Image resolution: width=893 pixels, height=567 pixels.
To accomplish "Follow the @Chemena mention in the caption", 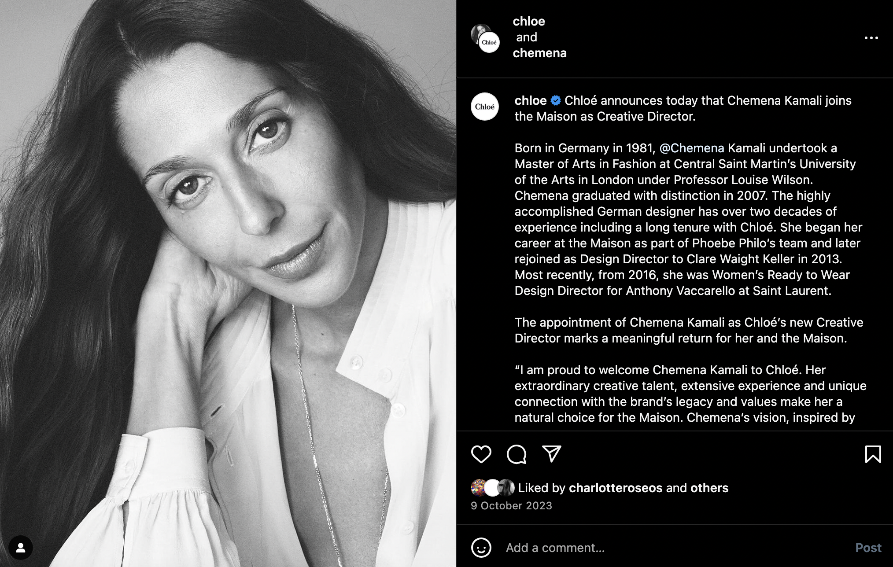I will [691, 148].
